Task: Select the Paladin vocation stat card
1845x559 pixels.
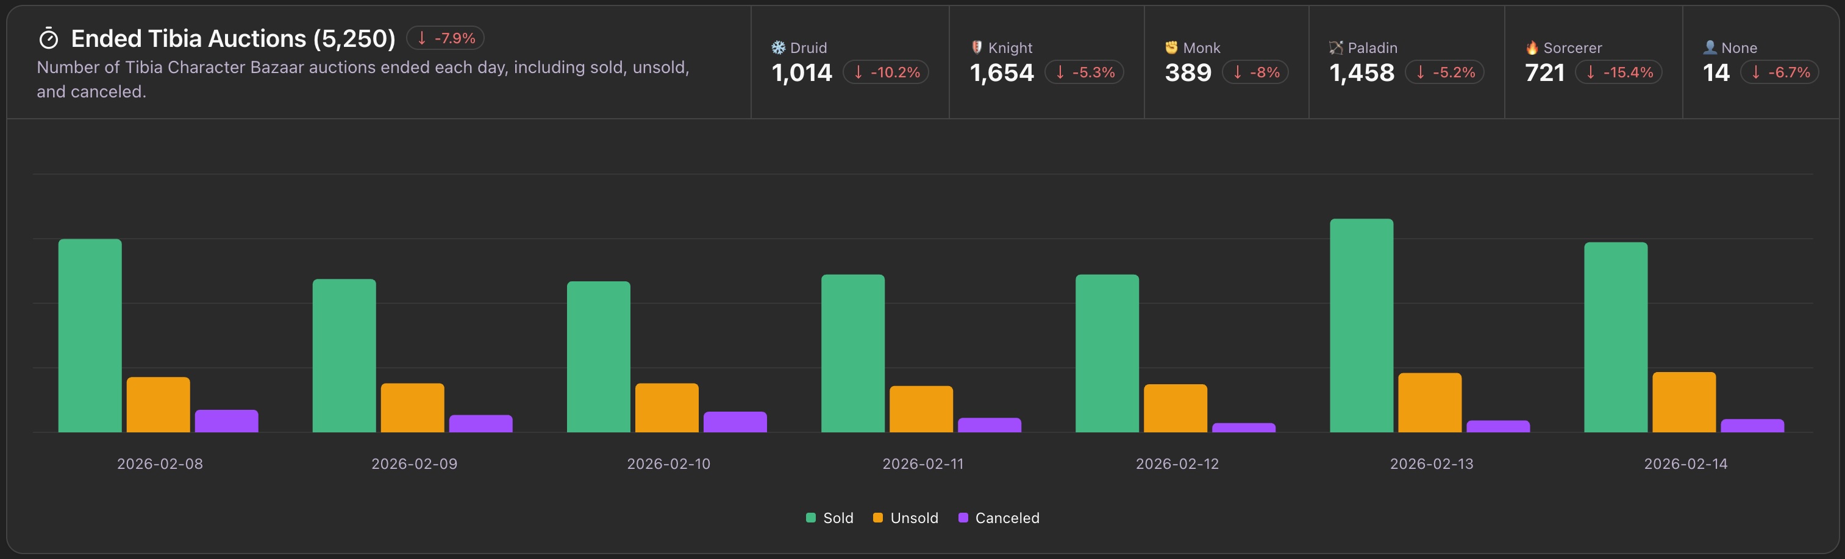Action: coord(1407,62)
